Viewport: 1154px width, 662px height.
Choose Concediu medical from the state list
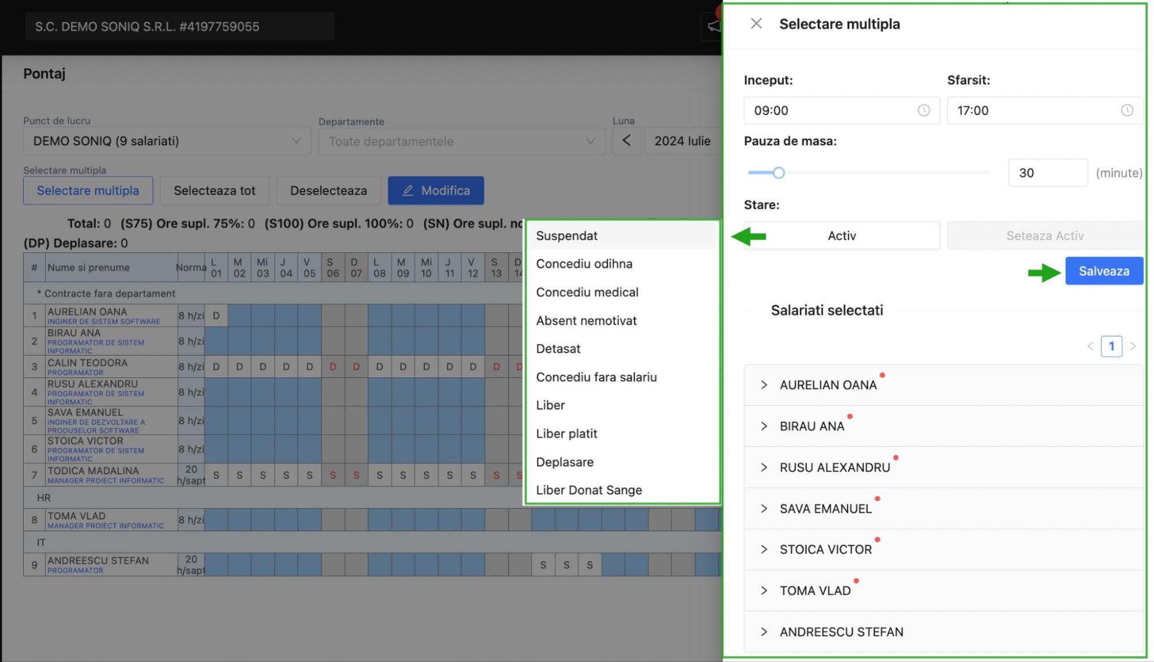(x=622, y=292)
